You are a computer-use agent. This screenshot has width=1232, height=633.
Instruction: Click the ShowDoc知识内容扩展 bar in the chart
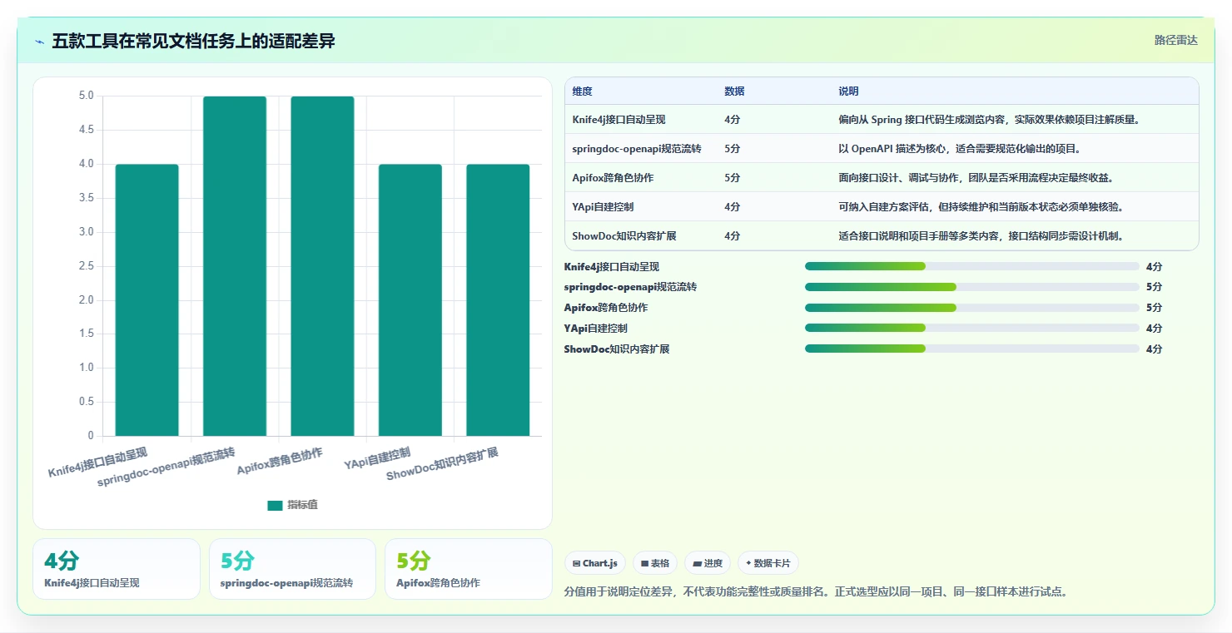pyautogui.click(x=498, y=299)
